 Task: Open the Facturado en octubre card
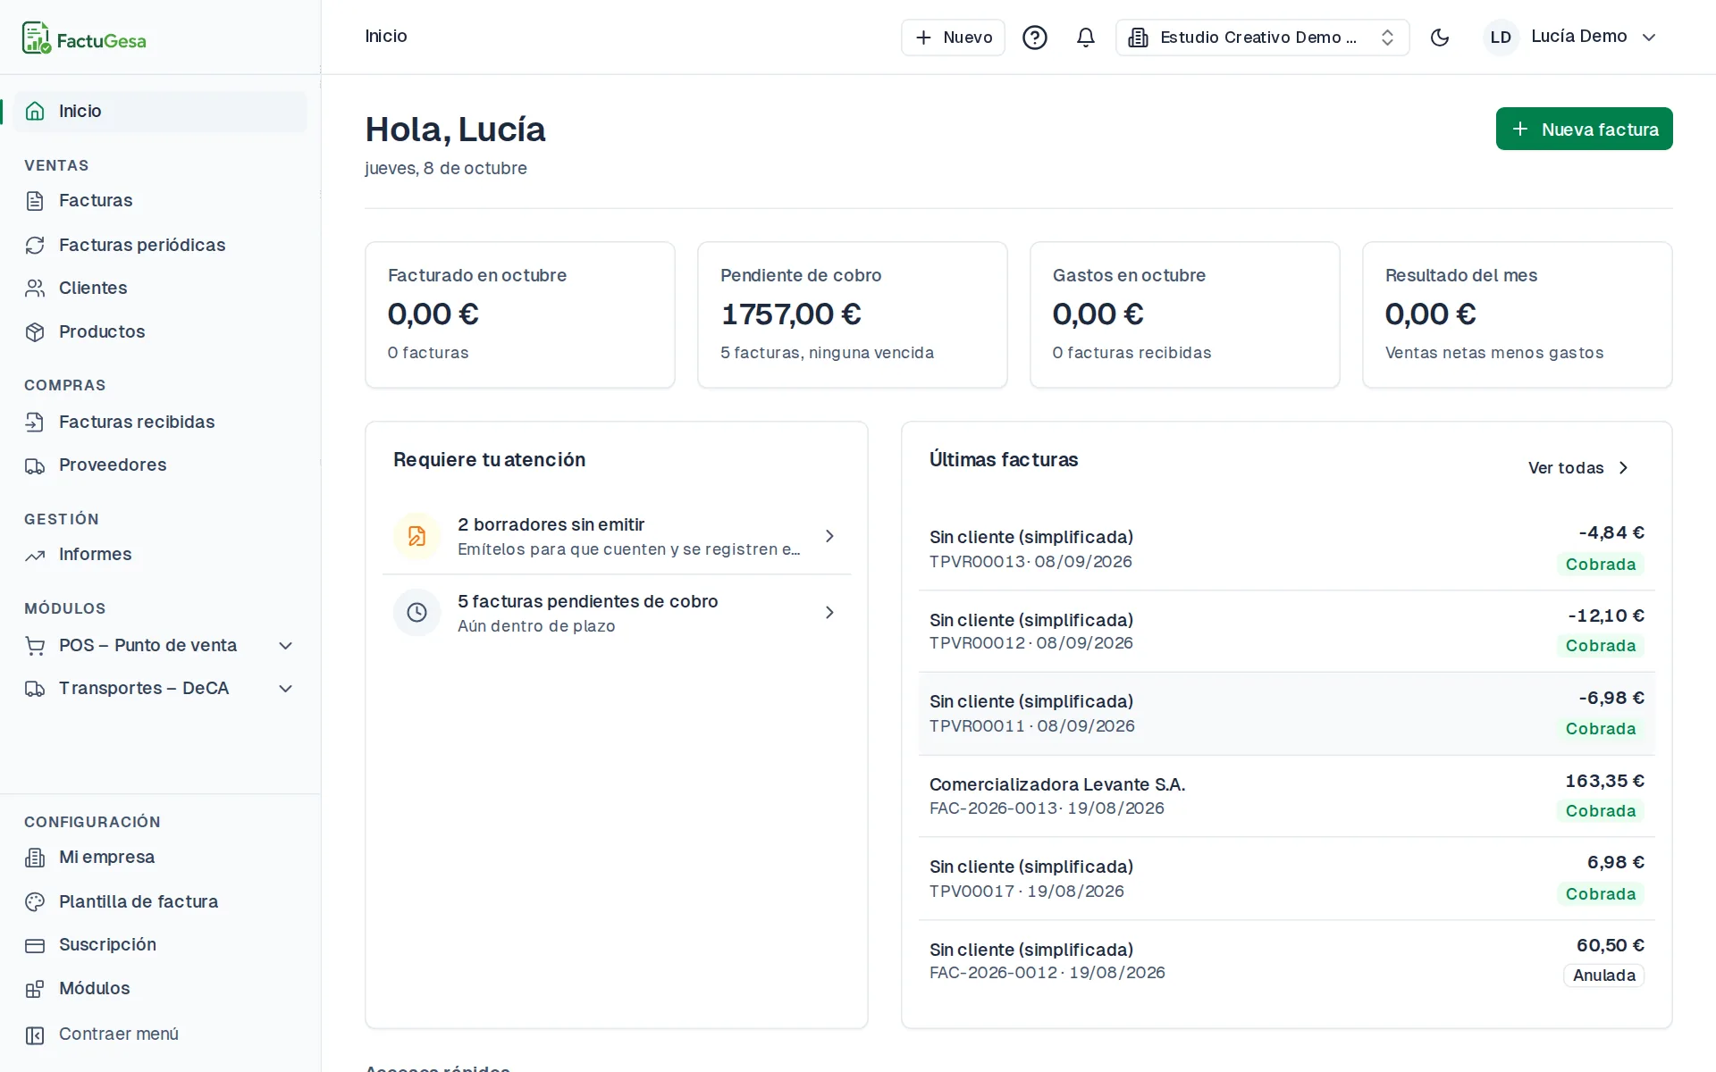coord(519,314)
